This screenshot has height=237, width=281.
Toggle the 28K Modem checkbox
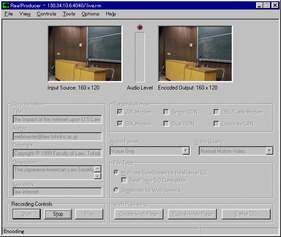(x=120, y=112)
